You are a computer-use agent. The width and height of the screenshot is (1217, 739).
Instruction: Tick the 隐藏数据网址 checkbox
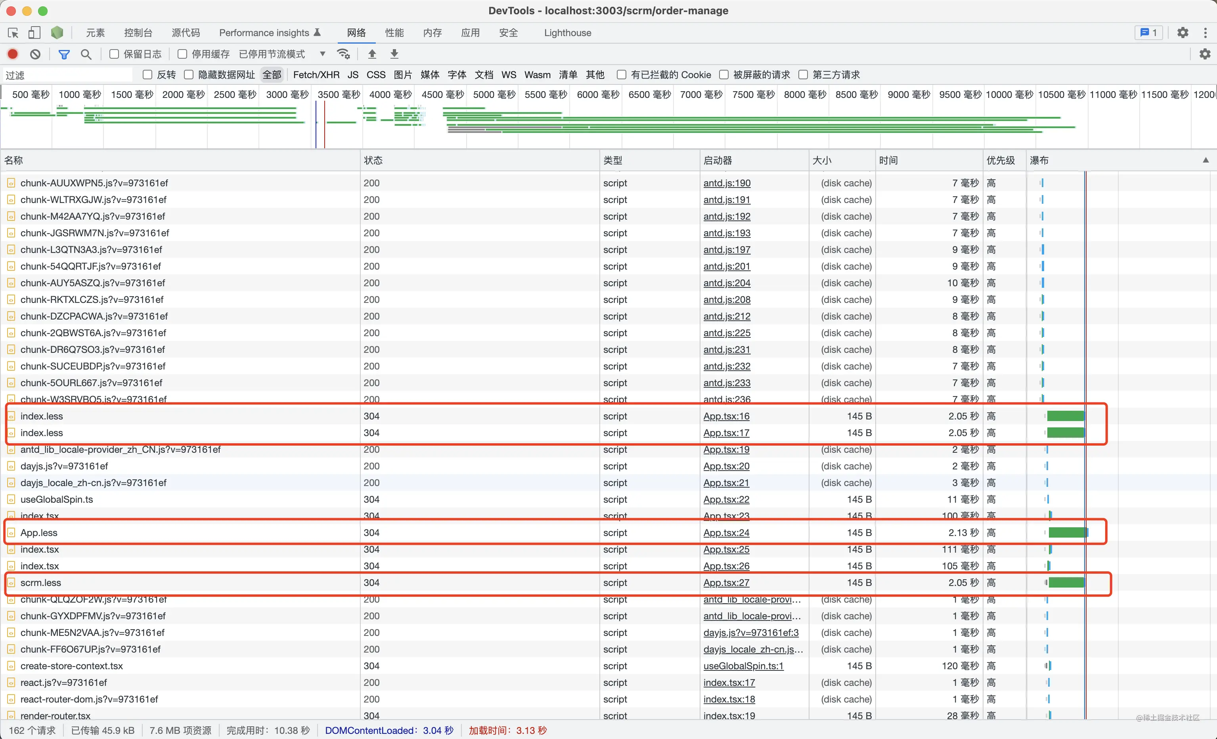(189, 75)
